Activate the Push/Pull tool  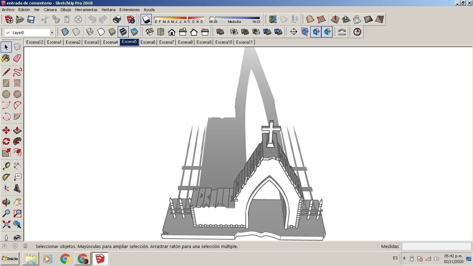(x=17, y=130)
